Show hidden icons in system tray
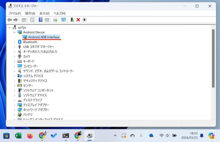The image size is (220, 142). 115,135
